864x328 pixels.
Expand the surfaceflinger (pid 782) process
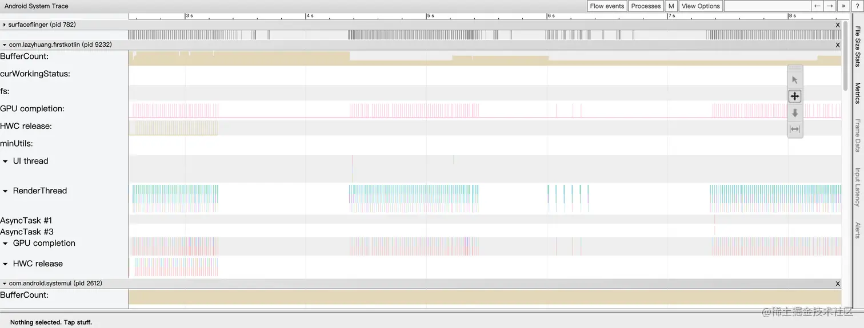pyautogui.click(x=5, y=25)
